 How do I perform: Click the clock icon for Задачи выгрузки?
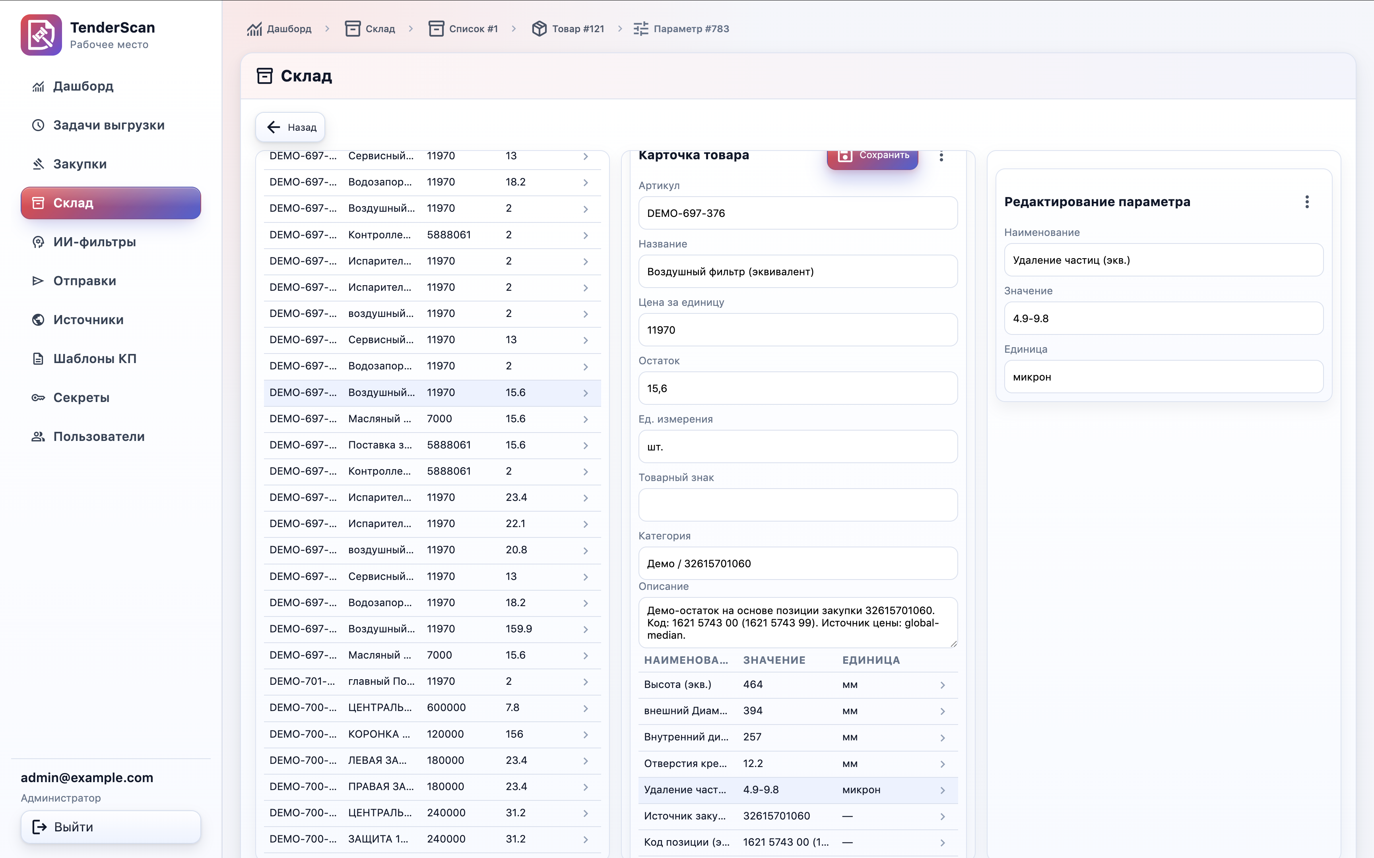tap(38, 126)
